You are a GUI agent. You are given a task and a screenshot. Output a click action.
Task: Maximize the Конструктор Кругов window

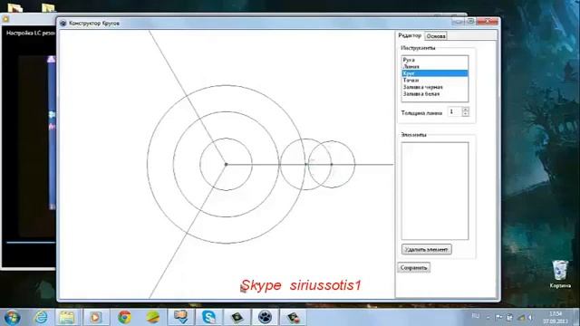pyautogui.click(x=470, y=22)
